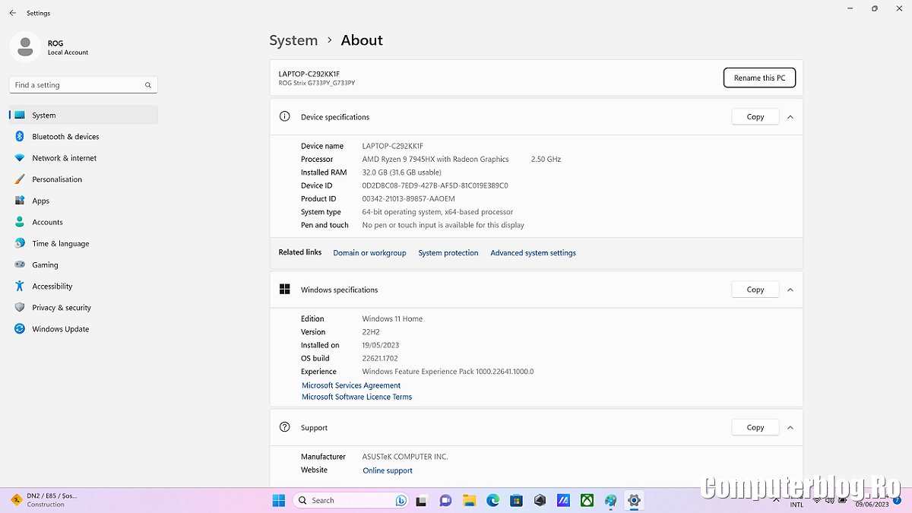Click the Rename this PC button
Viewport: 912px width, 513px height.
(x=758, y=78)
